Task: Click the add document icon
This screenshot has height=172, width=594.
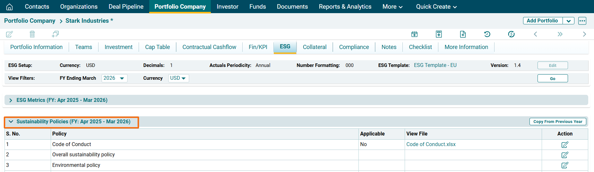Action: click(463, 34)
